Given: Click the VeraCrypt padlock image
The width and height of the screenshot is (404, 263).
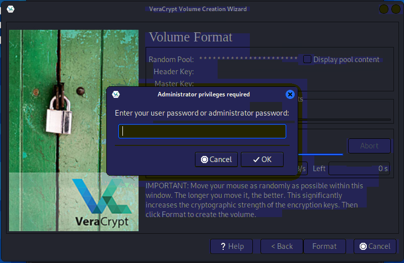Looking at the screenshot, I should coord(74,130).
